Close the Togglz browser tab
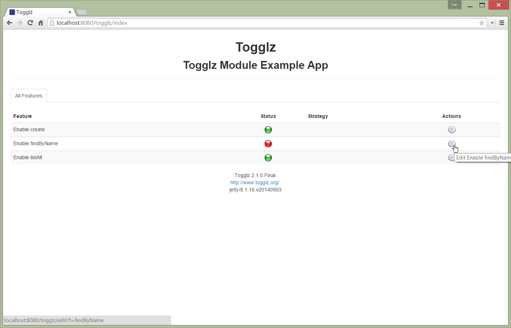The width and height of the screenshot is (511, 328). pyautogui.click(x=70, y=12)
